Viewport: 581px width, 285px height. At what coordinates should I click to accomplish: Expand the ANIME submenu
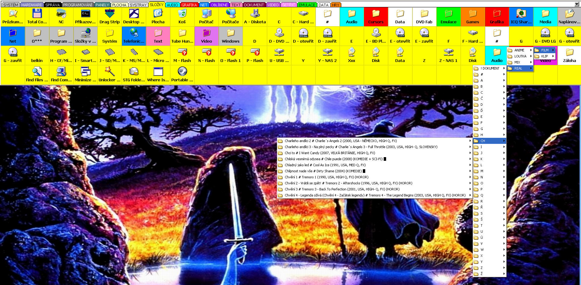[x=520, y=50]
